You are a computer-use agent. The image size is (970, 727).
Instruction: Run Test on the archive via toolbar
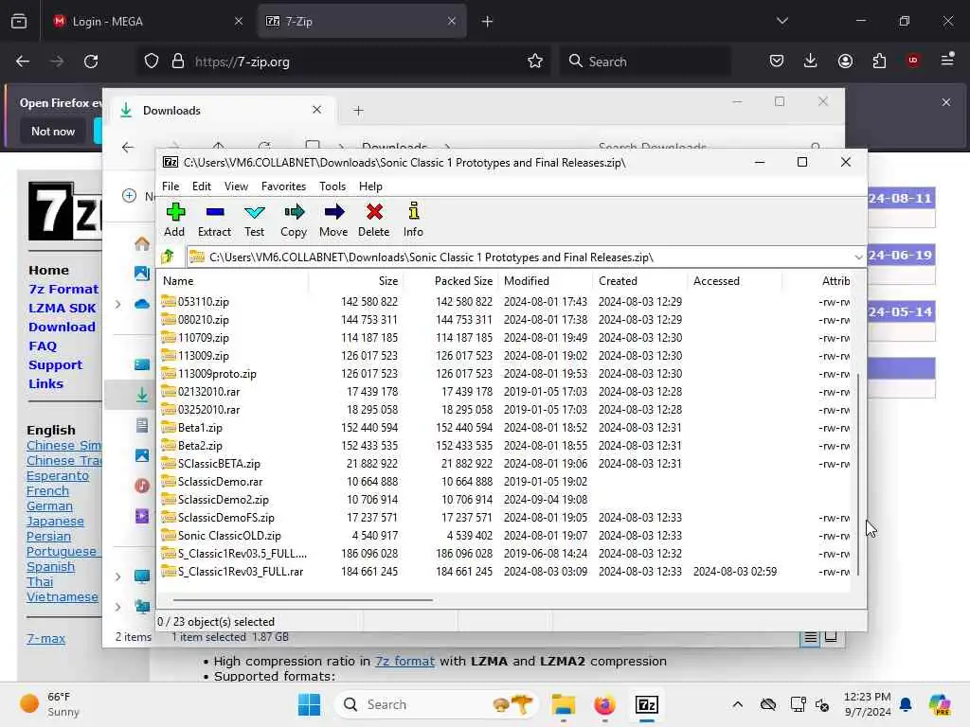(x=254, y=220)
